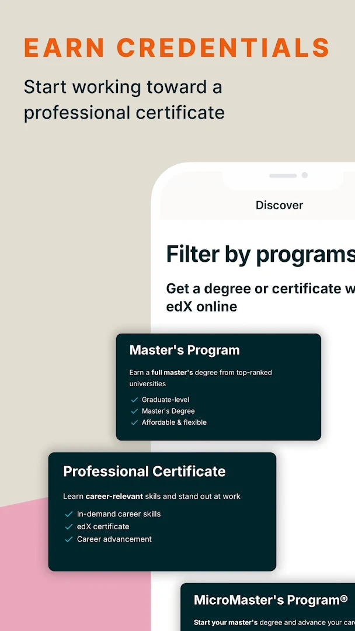This screenshot has height=631, width=355.
Task: Open the Professional Certificate card
Action: click(x=162, y=511)
